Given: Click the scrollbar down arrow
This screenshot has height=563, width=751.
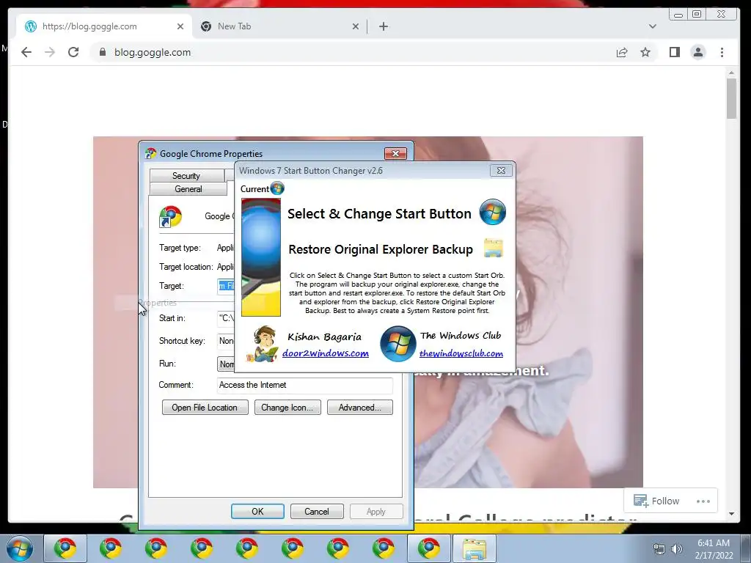Looking at the screenshot, I should coord(731,514).
